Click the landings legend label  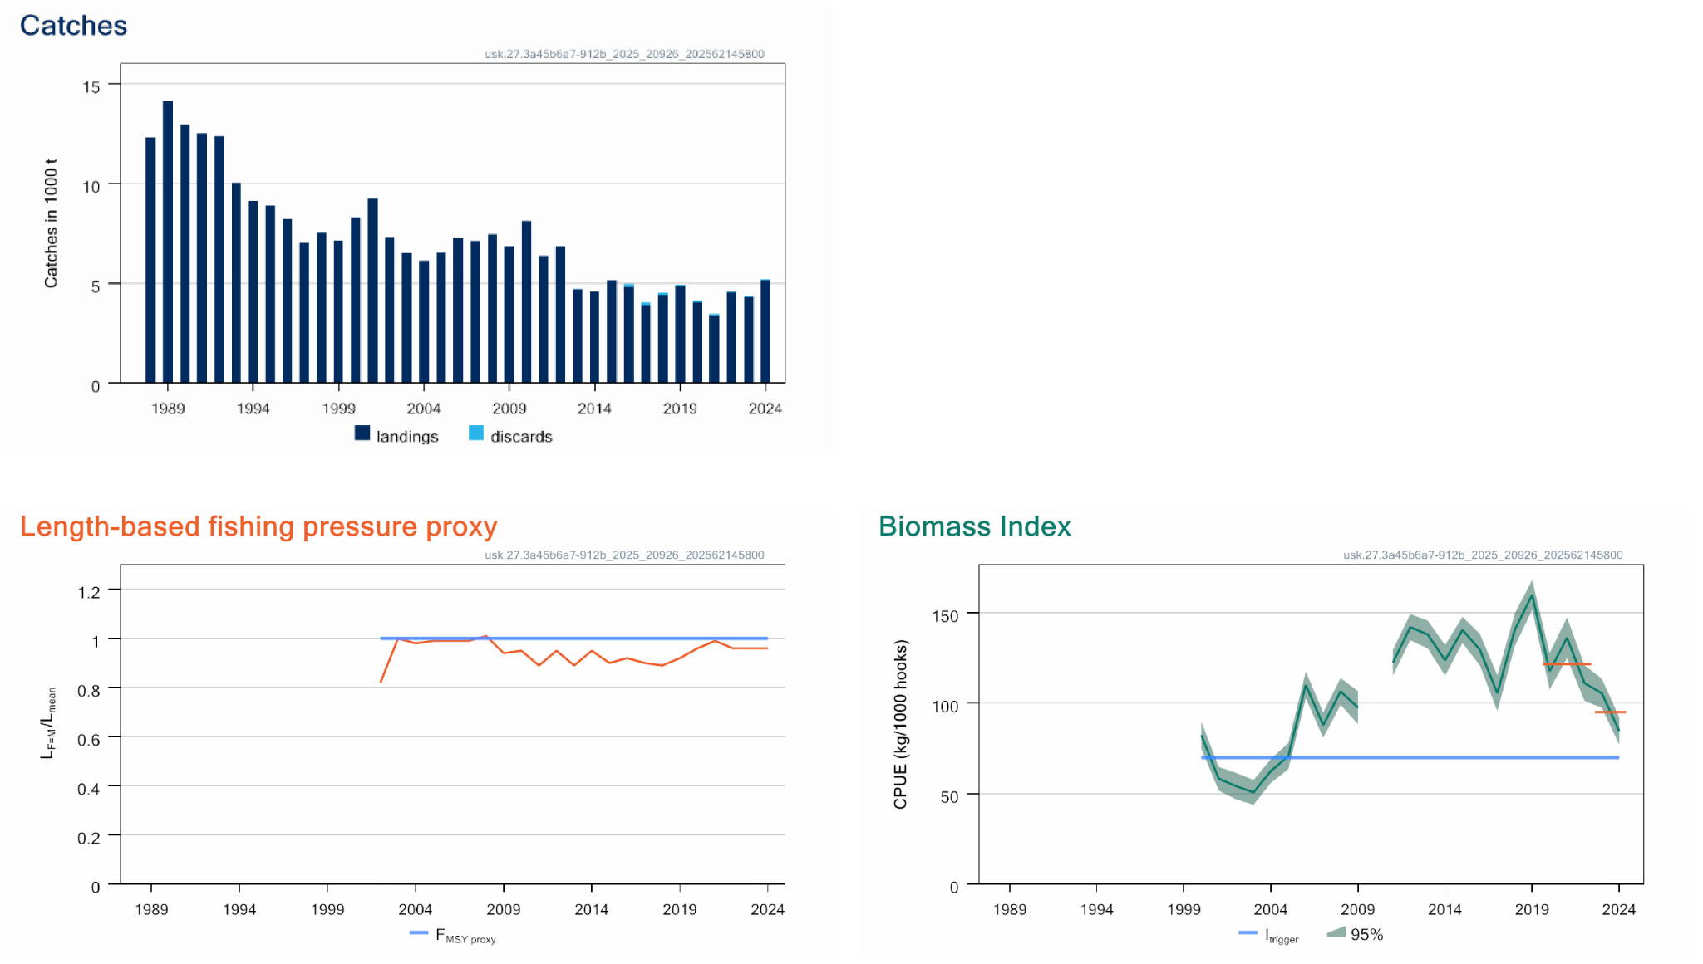pos(407,436)
